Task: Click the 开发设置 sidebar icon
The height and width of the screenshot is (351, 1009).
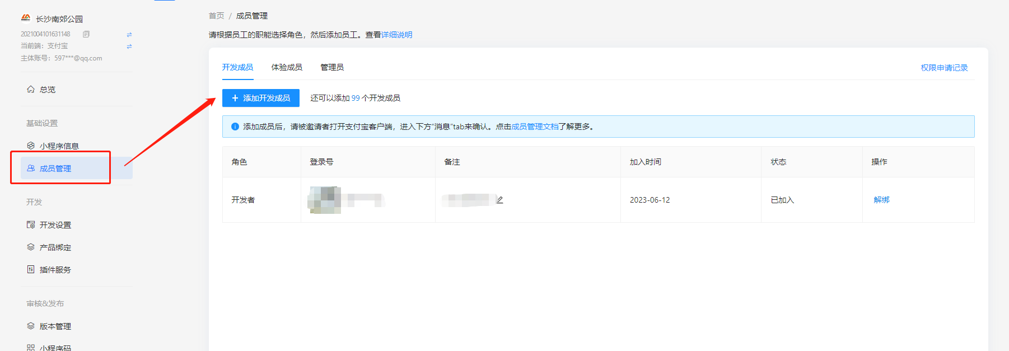Action: (31, 225)
